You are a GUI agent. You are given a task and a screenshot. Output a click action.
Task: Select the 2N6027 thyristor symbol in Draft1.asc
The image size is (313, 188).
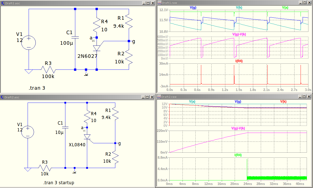point(97,48)
